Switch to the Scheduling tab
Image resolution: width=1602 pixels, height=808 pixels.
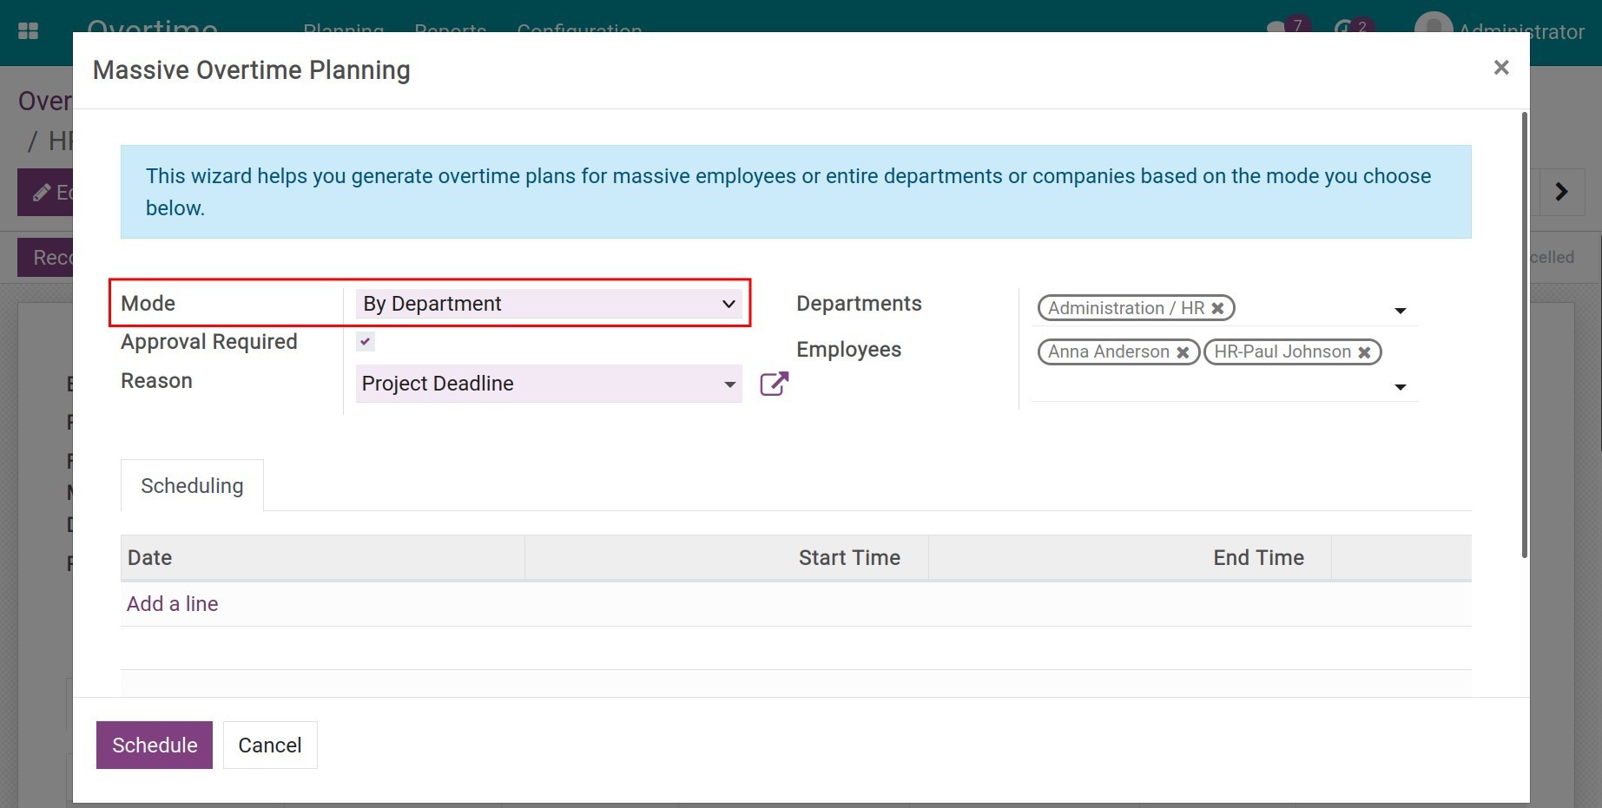192,486
